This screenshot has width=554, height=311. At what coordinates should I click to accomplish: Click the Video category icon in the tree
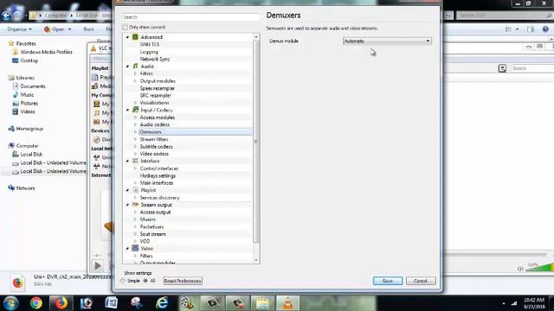pyautogui.click(x=135, y=248)
